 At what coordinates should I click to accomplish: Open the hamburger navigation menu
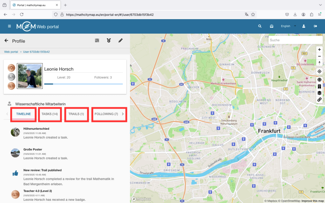pos(9,26)
